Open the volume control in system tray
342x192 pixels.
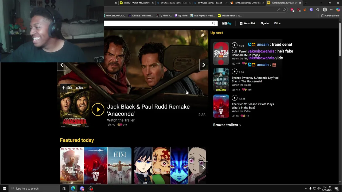tap(319, 189)
